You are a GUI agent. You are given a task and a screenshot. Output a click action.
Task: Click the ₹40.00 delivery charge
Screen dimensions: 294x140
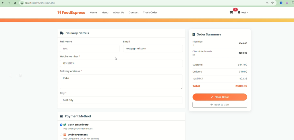243,72
